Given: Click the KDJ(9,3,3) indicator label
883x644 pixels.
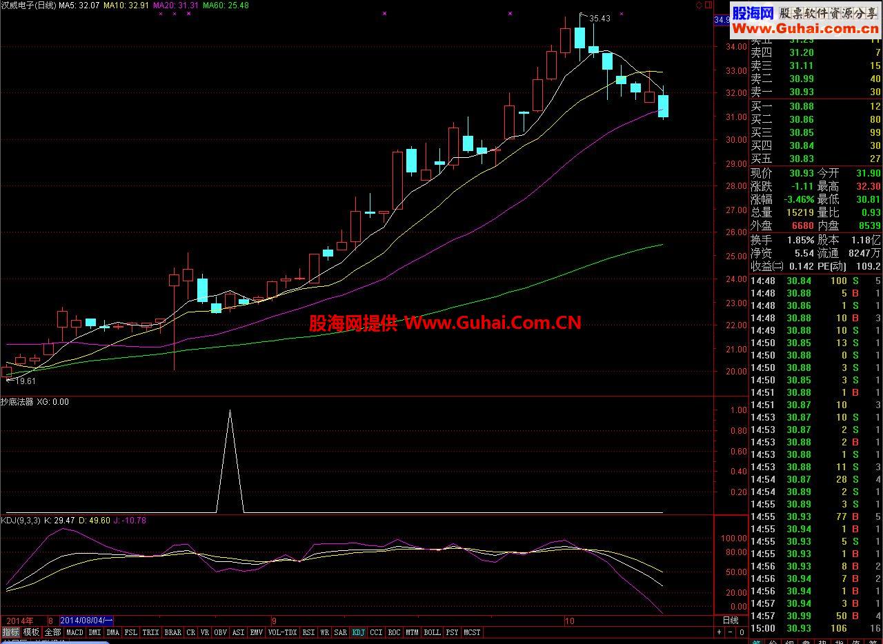Looking at the screenshot, I should coord(20,520).
